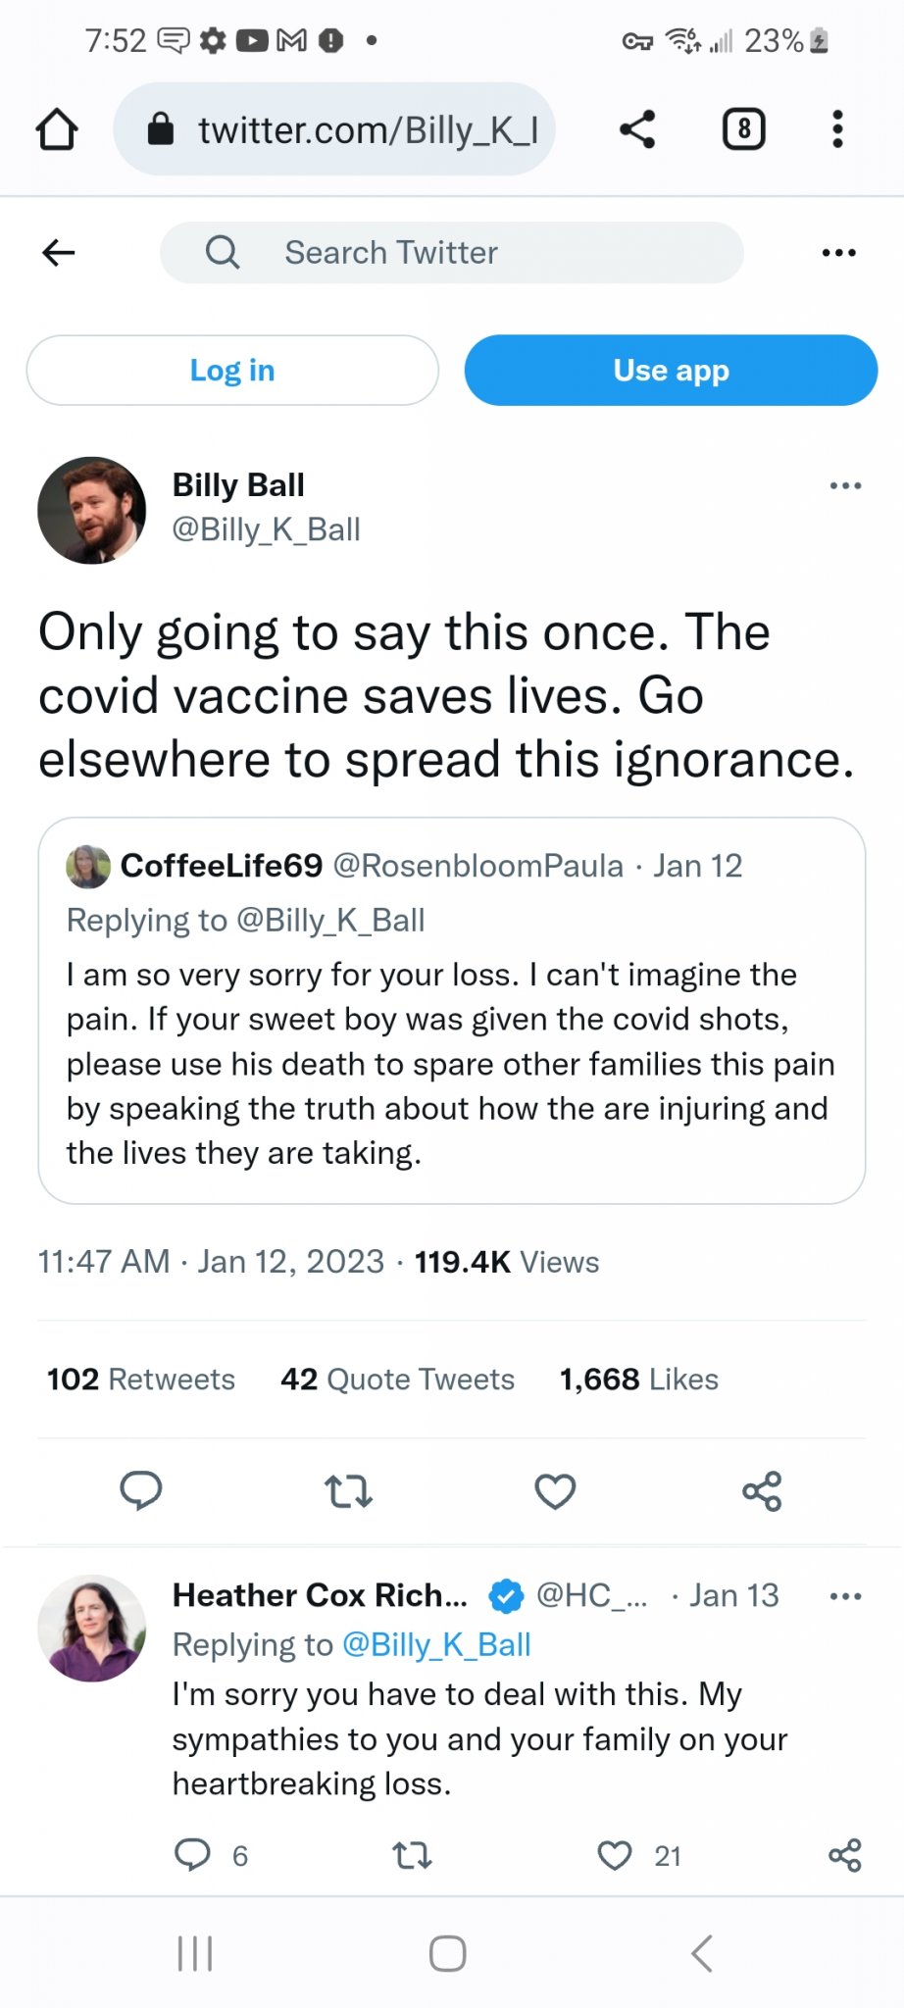904x2008 pixels.
Task: Tap the browser home icon
Action: tap(57, 129)
